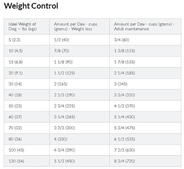Image resolution: width=184 pixels, height=169 pixels.
Task: Click the 5 1/2 (450) cell
Action: [x=80, y=161]
